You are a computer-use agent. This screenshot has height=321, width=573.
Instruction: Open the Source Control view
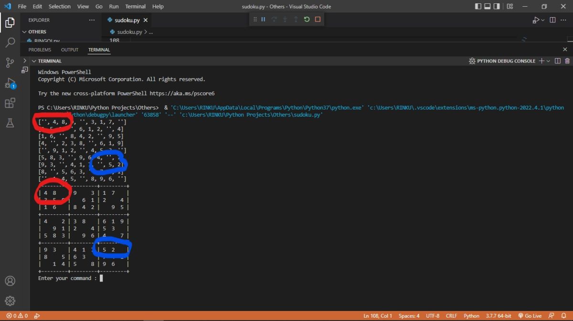10,62
